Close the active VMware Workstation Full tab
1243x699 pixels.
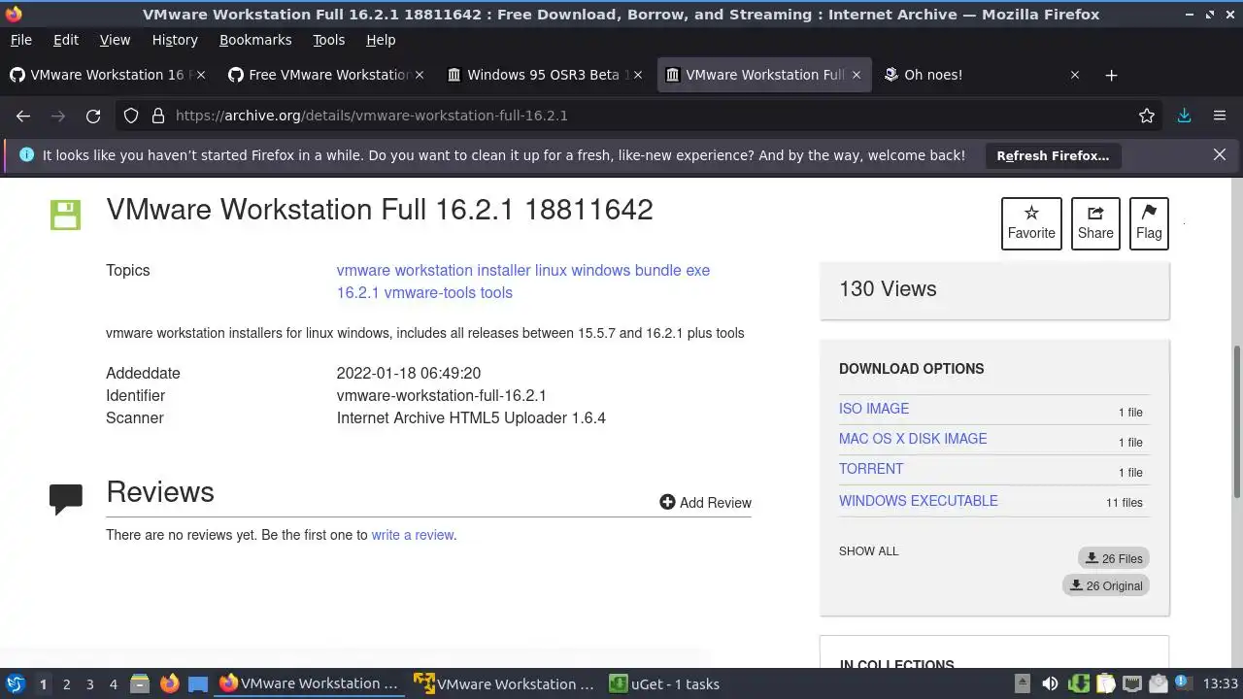pyautogui.click(x=857, y=75)
